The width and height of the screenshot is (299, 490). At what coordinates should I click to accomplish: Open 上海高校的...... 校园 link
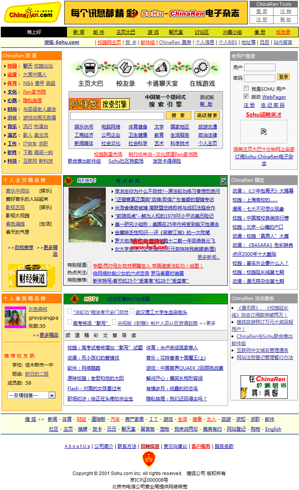255,200
